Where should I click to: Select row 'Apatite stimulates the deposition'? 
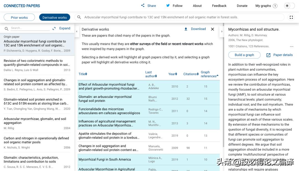(149, 136)
